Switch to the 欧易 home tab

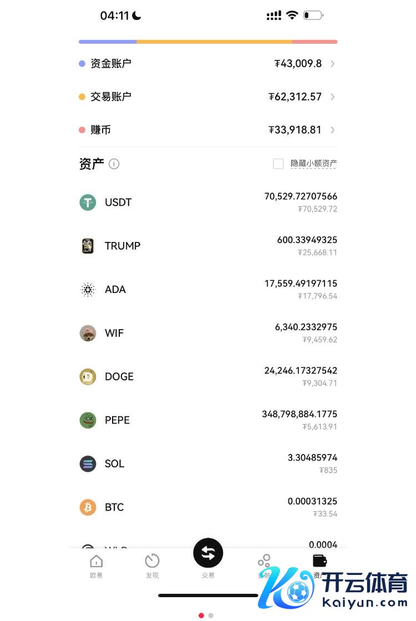[97, 566]
